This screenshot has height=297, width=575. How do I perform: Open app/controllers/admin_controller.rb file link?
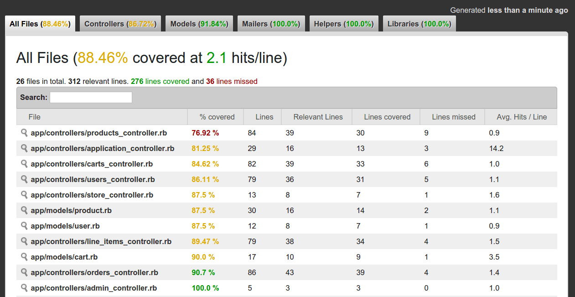[x=94, y=288]
